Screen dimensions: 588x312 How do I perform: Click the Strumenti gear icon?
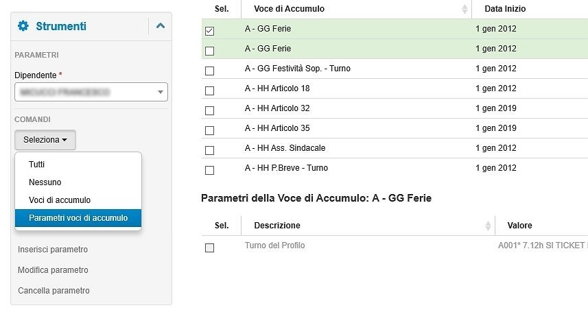click(23, 26)
